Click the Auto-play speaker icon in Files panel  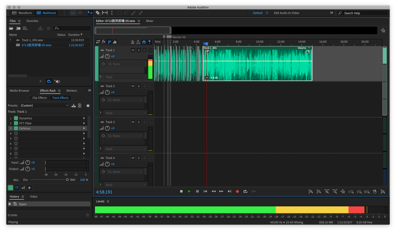pos(57,81)
